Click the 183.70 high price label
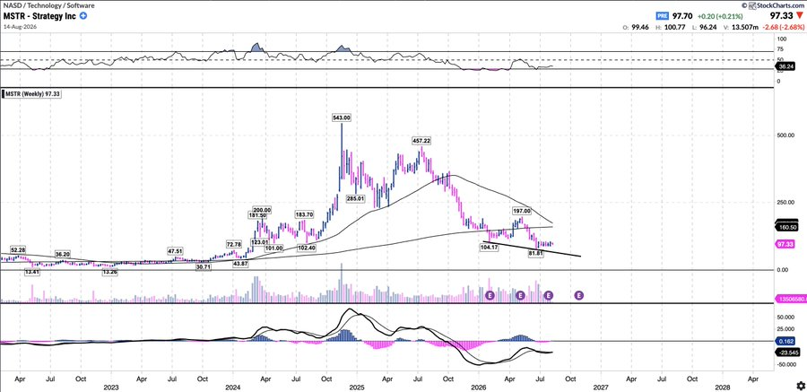 coord(305,214)
